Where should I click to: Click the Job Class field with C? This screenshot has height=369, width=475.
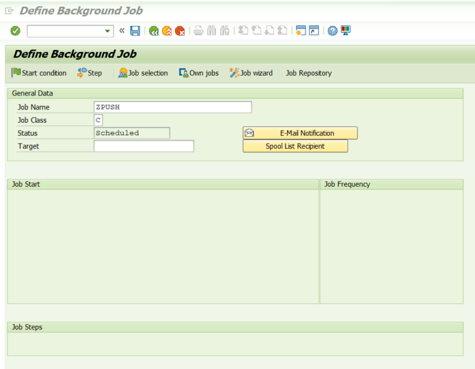(x=98, y=120)
